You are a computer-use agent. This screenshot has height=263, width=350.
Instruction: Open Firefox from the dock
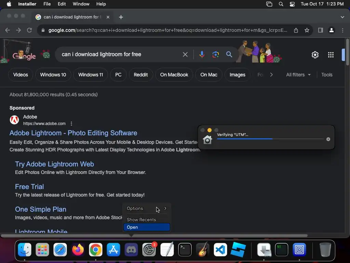(x=78, y=250)
